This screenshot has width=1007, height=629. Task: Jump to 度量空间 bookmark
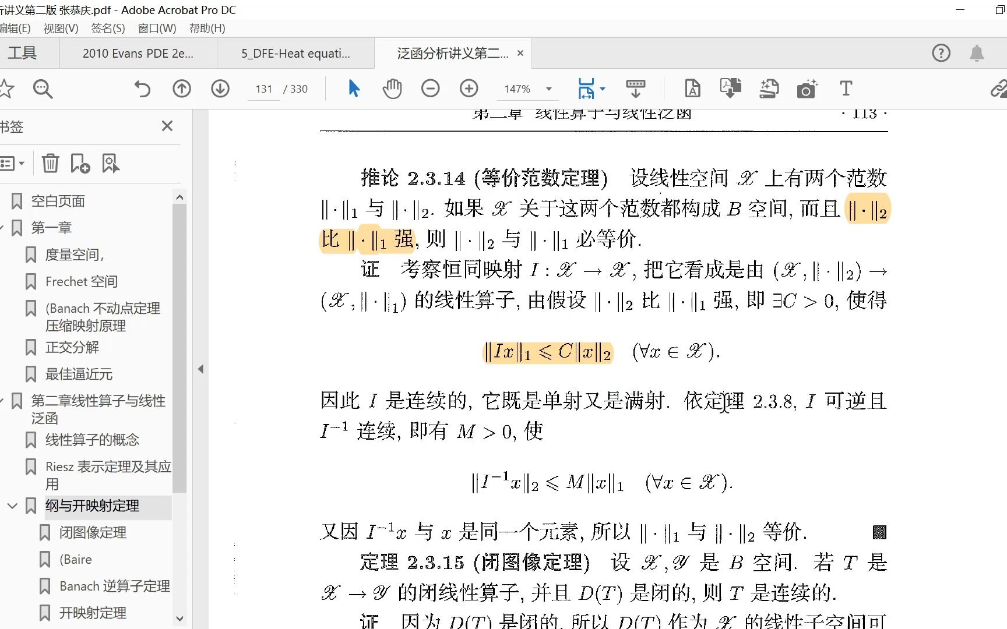(x=75, y=255)
